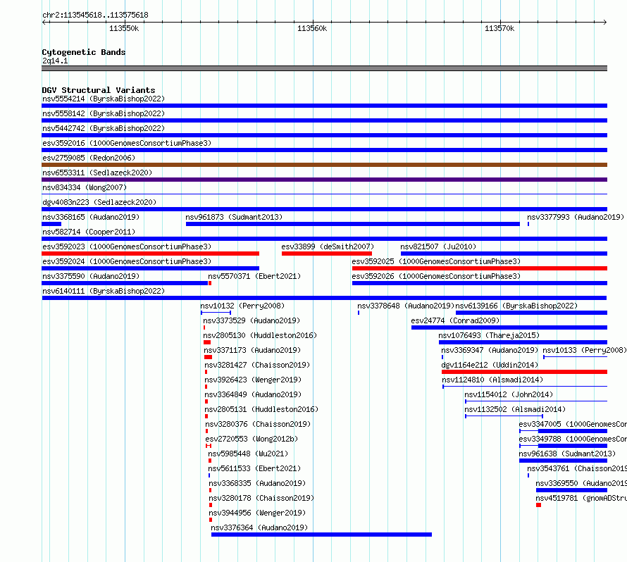Select the esv3349788 variant label

pyautogui.click(x=573, y=439)
